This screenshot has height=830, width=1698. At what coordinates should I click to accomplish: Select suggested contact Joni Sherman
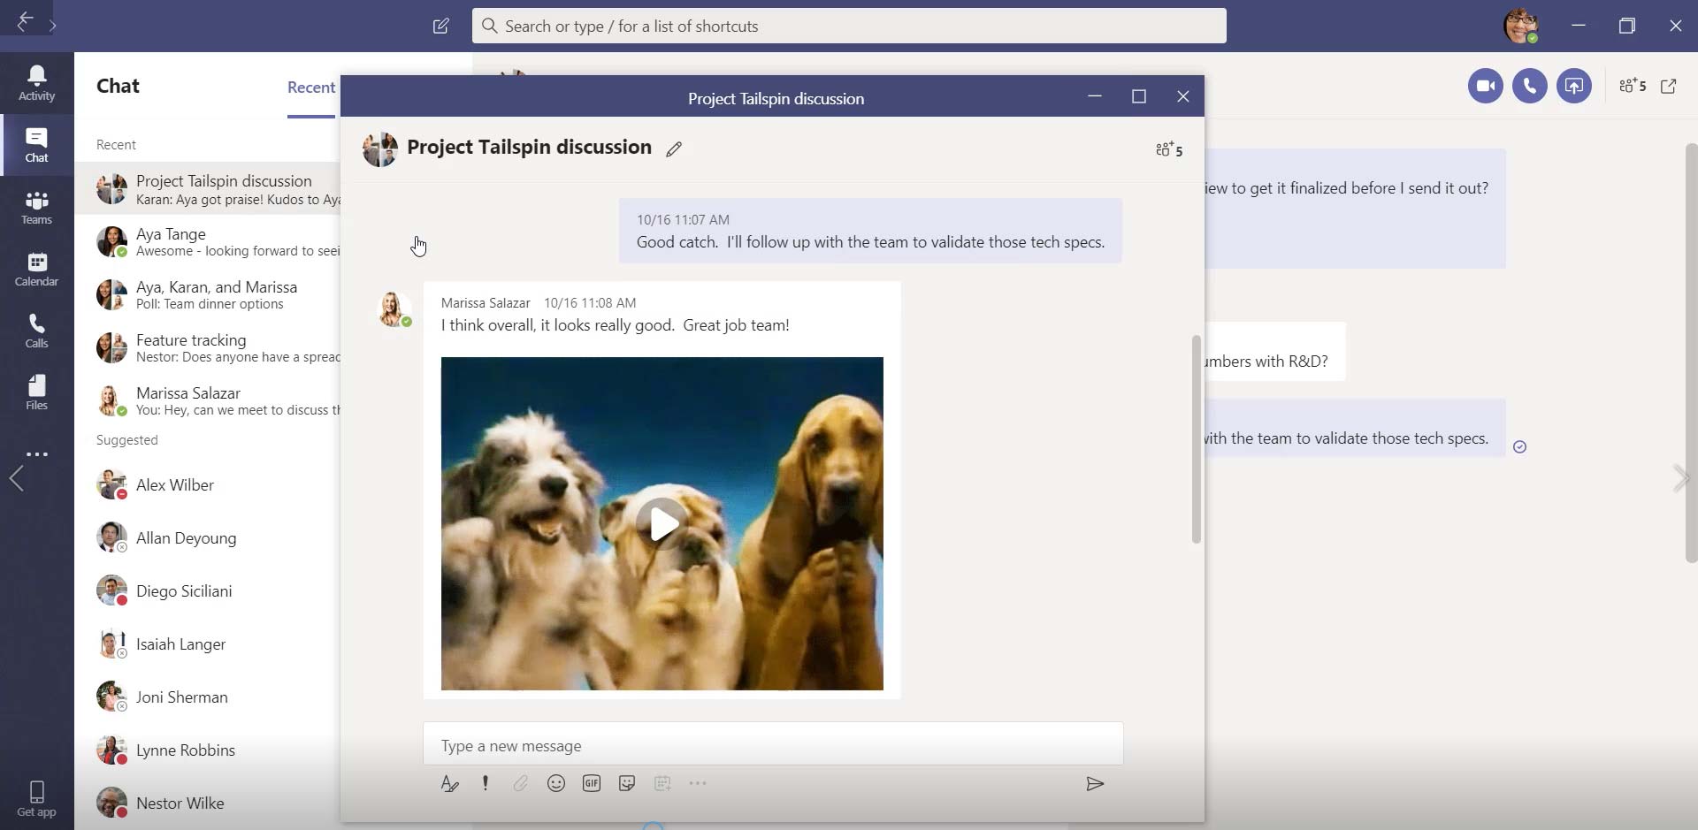click(208, 697)
